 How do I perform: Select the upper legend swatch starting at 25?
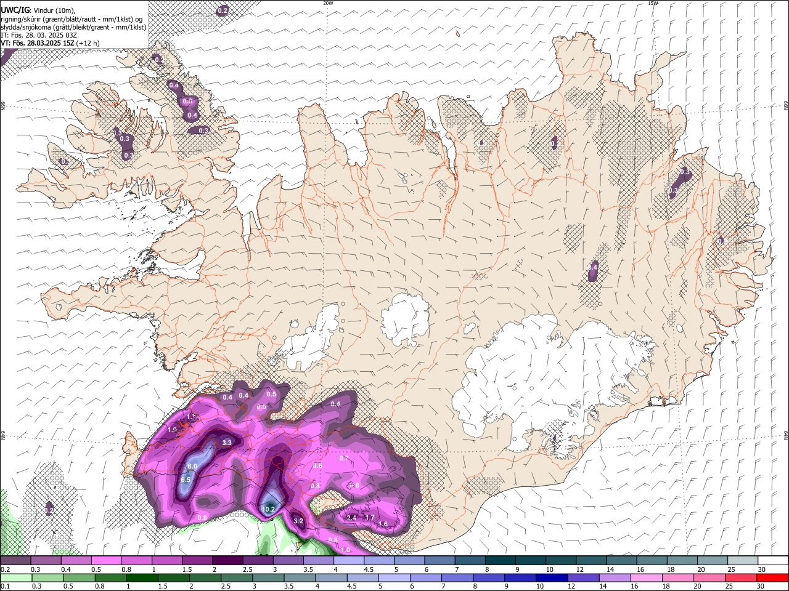pos(742,561)
